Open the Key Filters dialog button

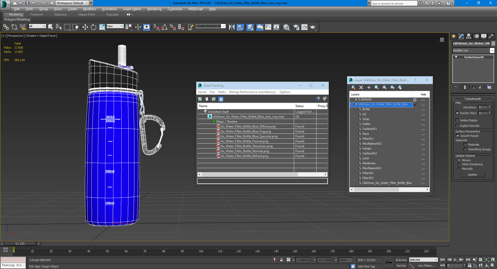pyautogui.click(x=426, y=266)
